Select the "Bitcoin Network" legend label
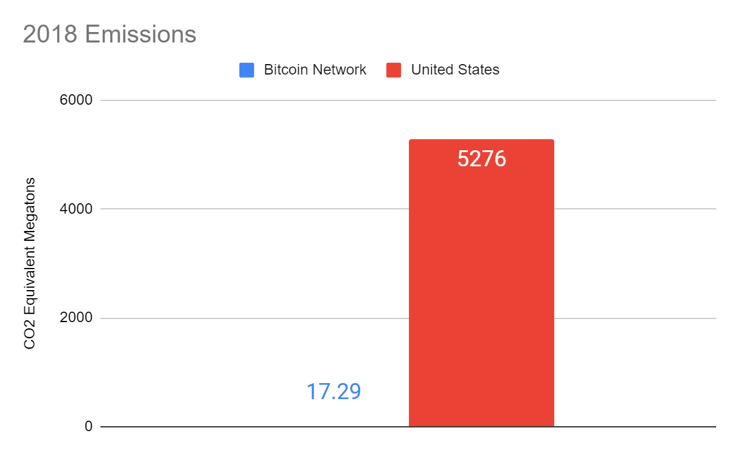739x457 pixels. (x=315, y=70)
